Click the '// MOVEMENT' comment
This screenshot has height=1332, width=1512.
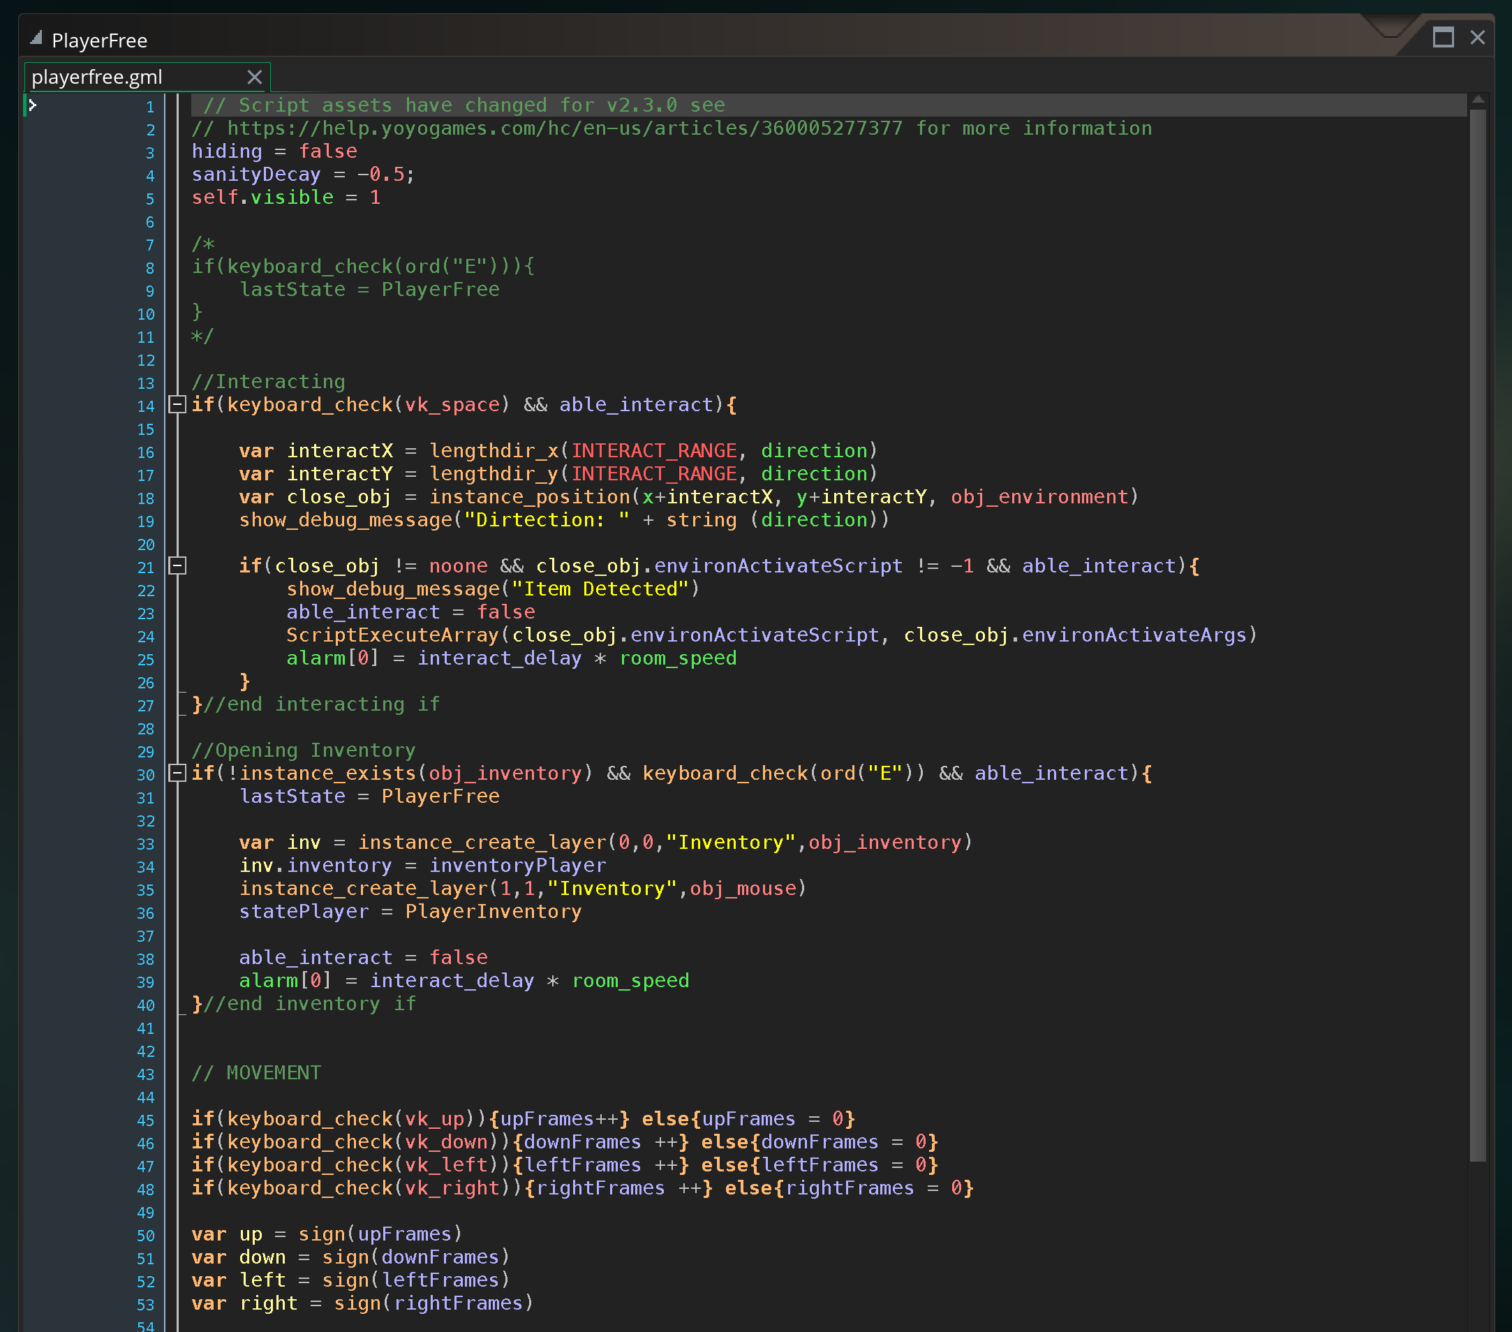(257, 1072)
